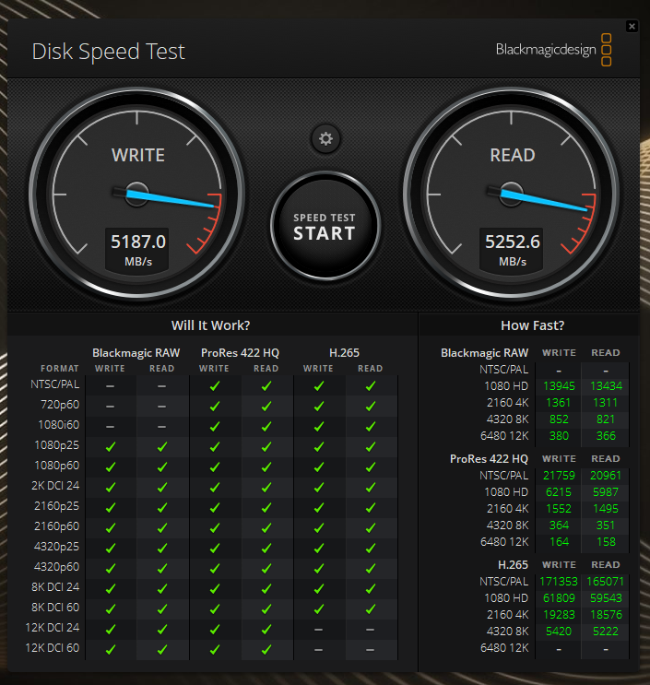Click the Blackmagic RAW column header in Will It Work
Screen dimensions: 650x685
click(136, 353)
